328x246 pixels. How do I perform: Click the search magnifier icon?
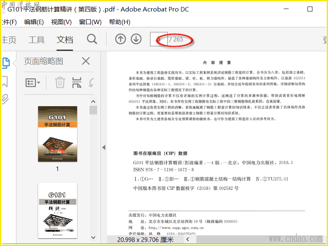click(x=92, y=39)
